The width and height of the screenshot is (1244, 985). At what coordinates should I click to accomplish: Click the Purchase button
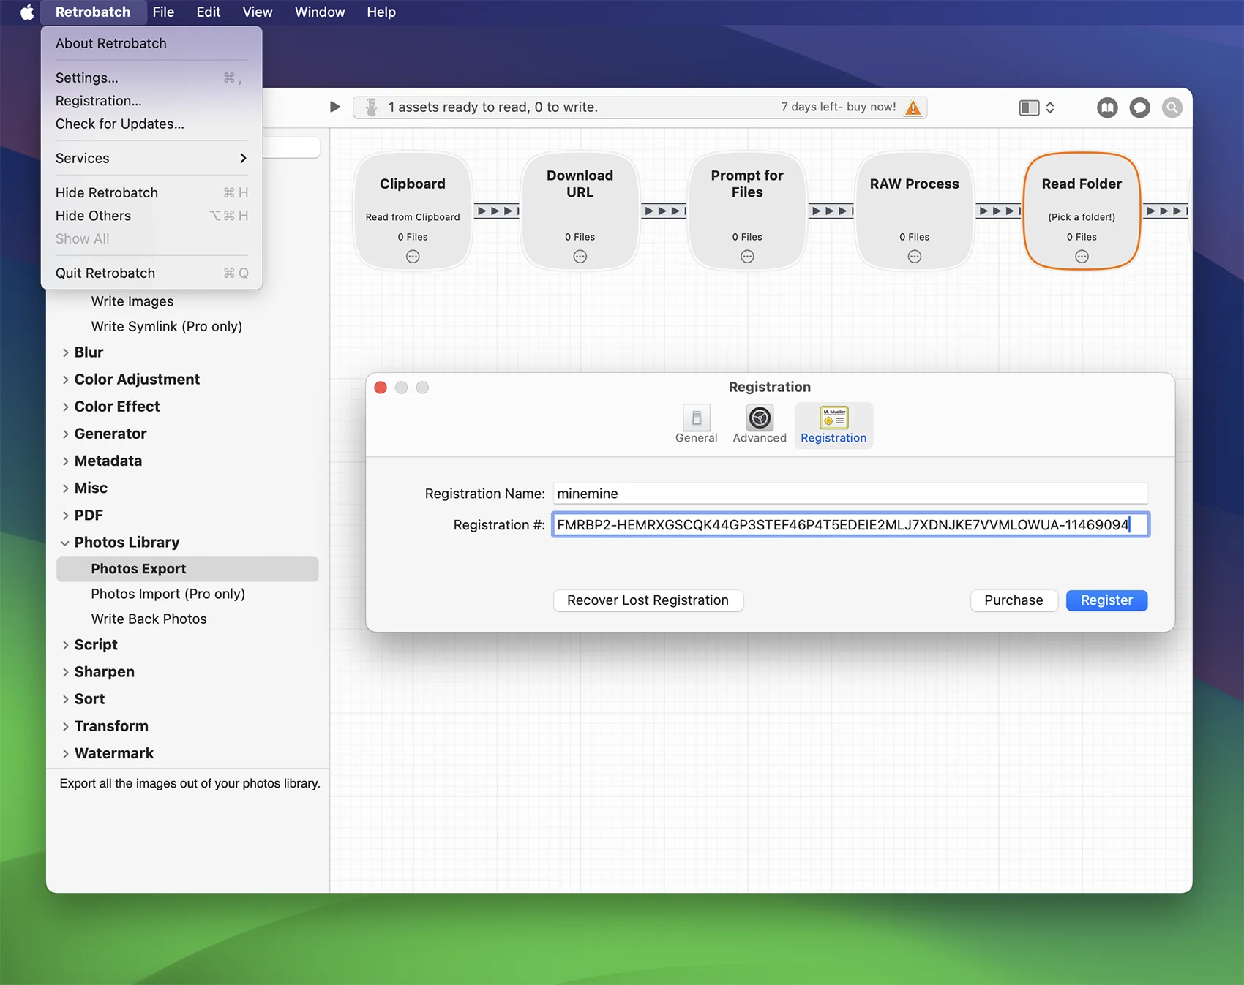[x=1013, y=600]
